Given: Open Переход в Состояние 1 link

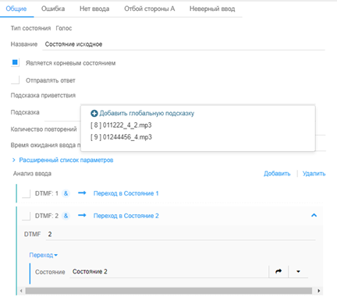Looking at the screenshot, I should pos(126,193).
